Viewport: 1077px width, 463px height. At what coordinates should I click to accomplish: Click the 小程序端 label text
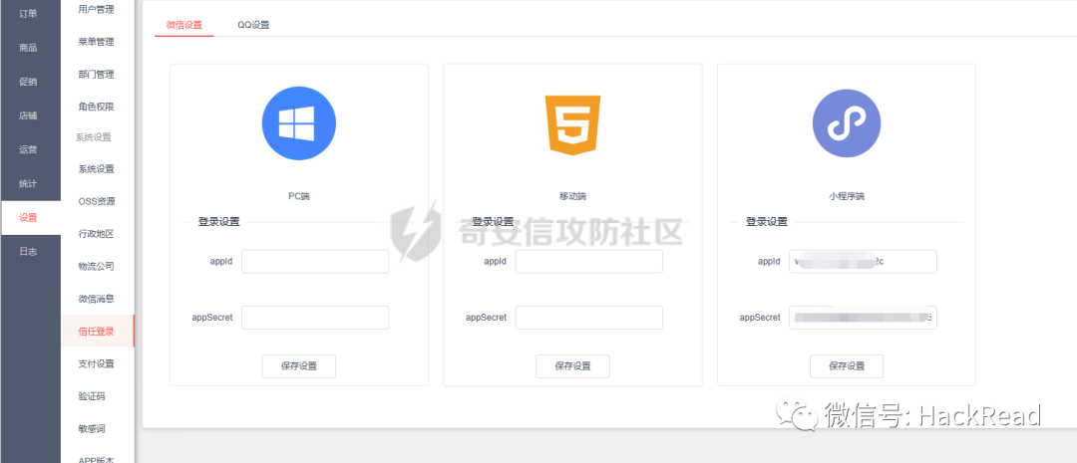[847, 196]
